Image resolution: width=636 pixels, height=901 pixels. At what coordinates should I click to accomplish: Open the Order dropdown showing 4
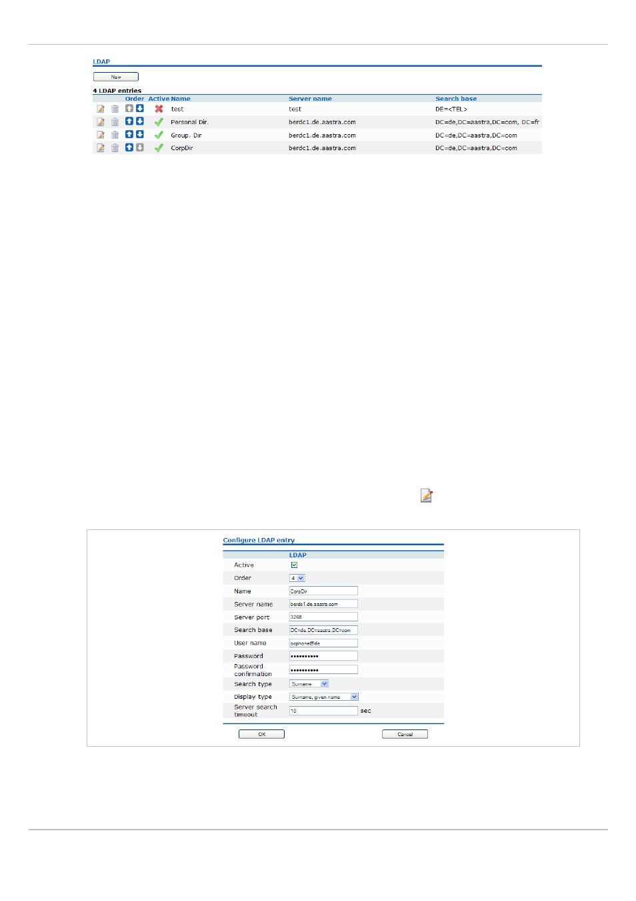click(x=297, y=578)
